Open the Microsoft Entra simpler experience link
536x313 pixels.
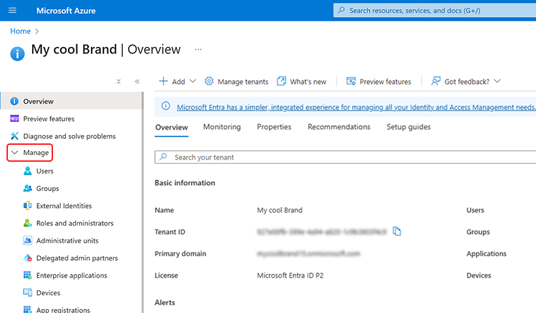tap(356, 107)
